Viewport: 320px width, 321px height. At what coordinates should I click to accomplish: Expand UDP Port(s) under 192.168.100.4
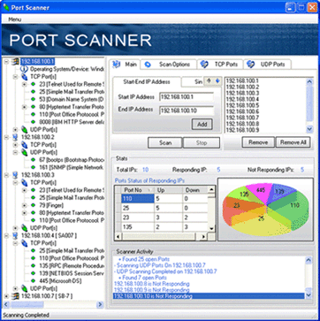tap(15, 288)
